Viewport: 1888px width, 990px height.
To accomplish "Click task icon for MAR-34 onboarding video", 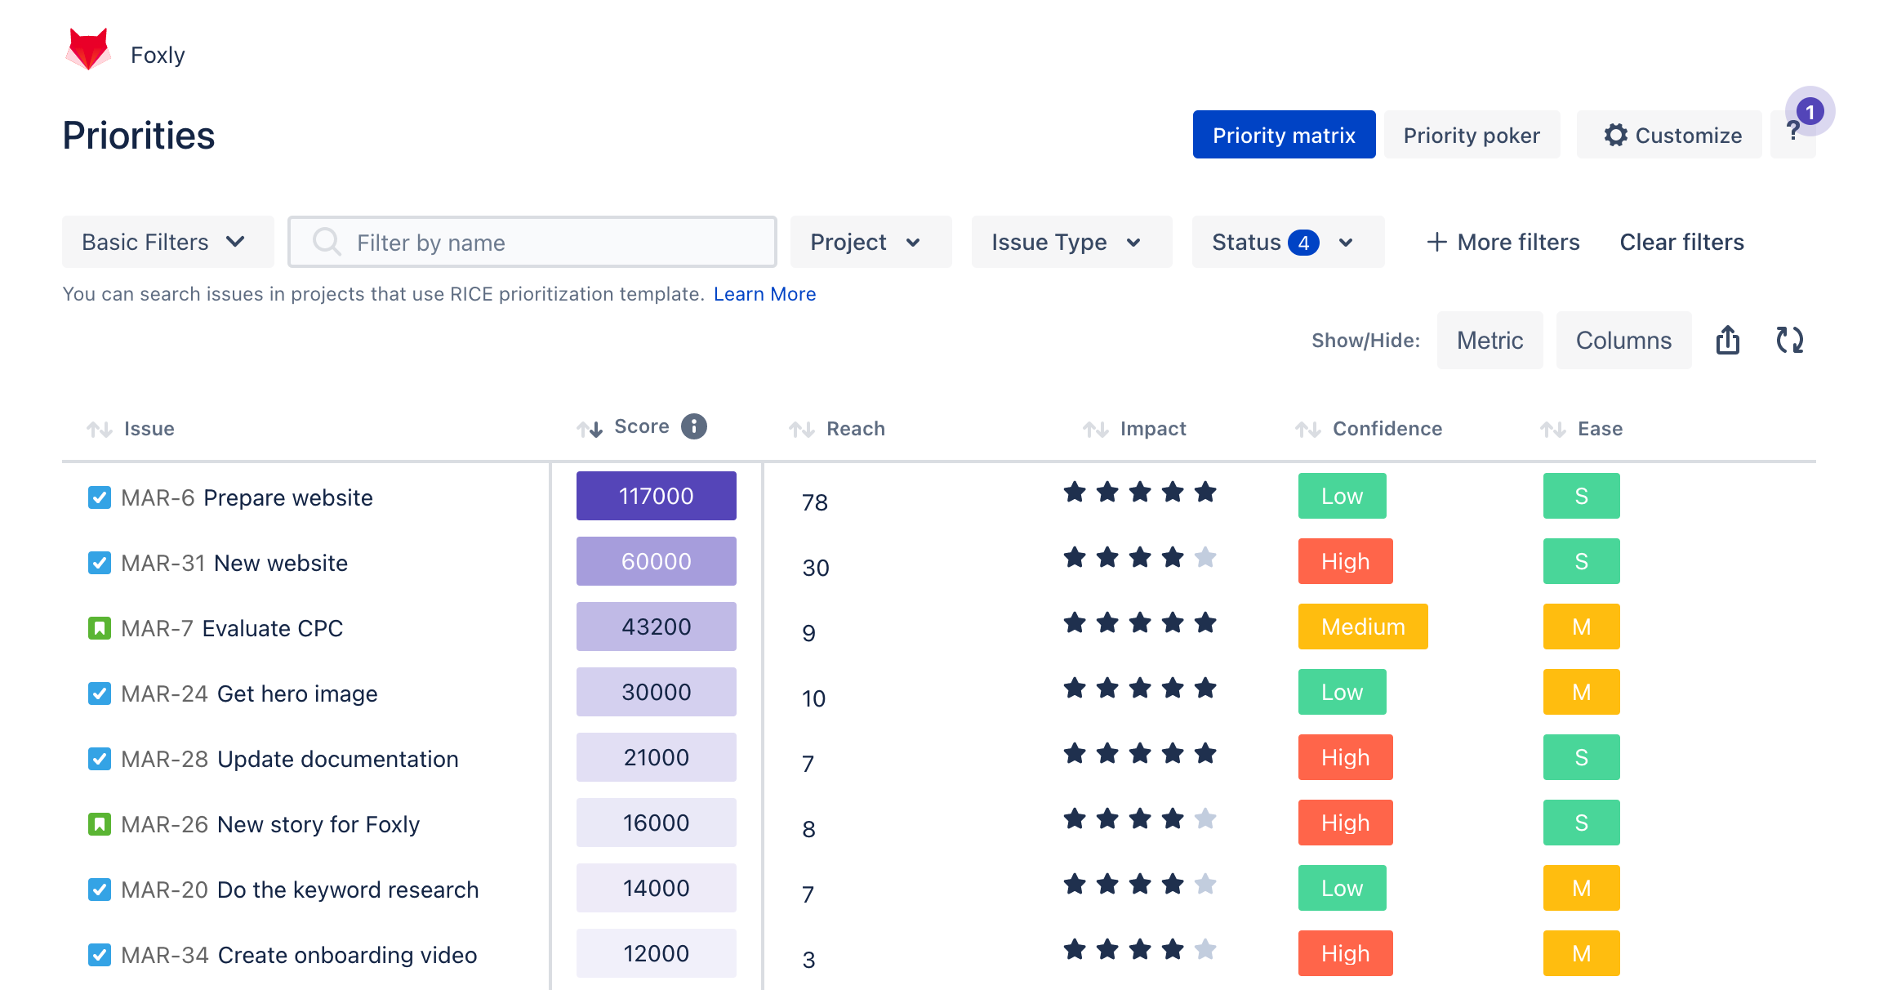I will pyautogui.click(x=100, y=955).
